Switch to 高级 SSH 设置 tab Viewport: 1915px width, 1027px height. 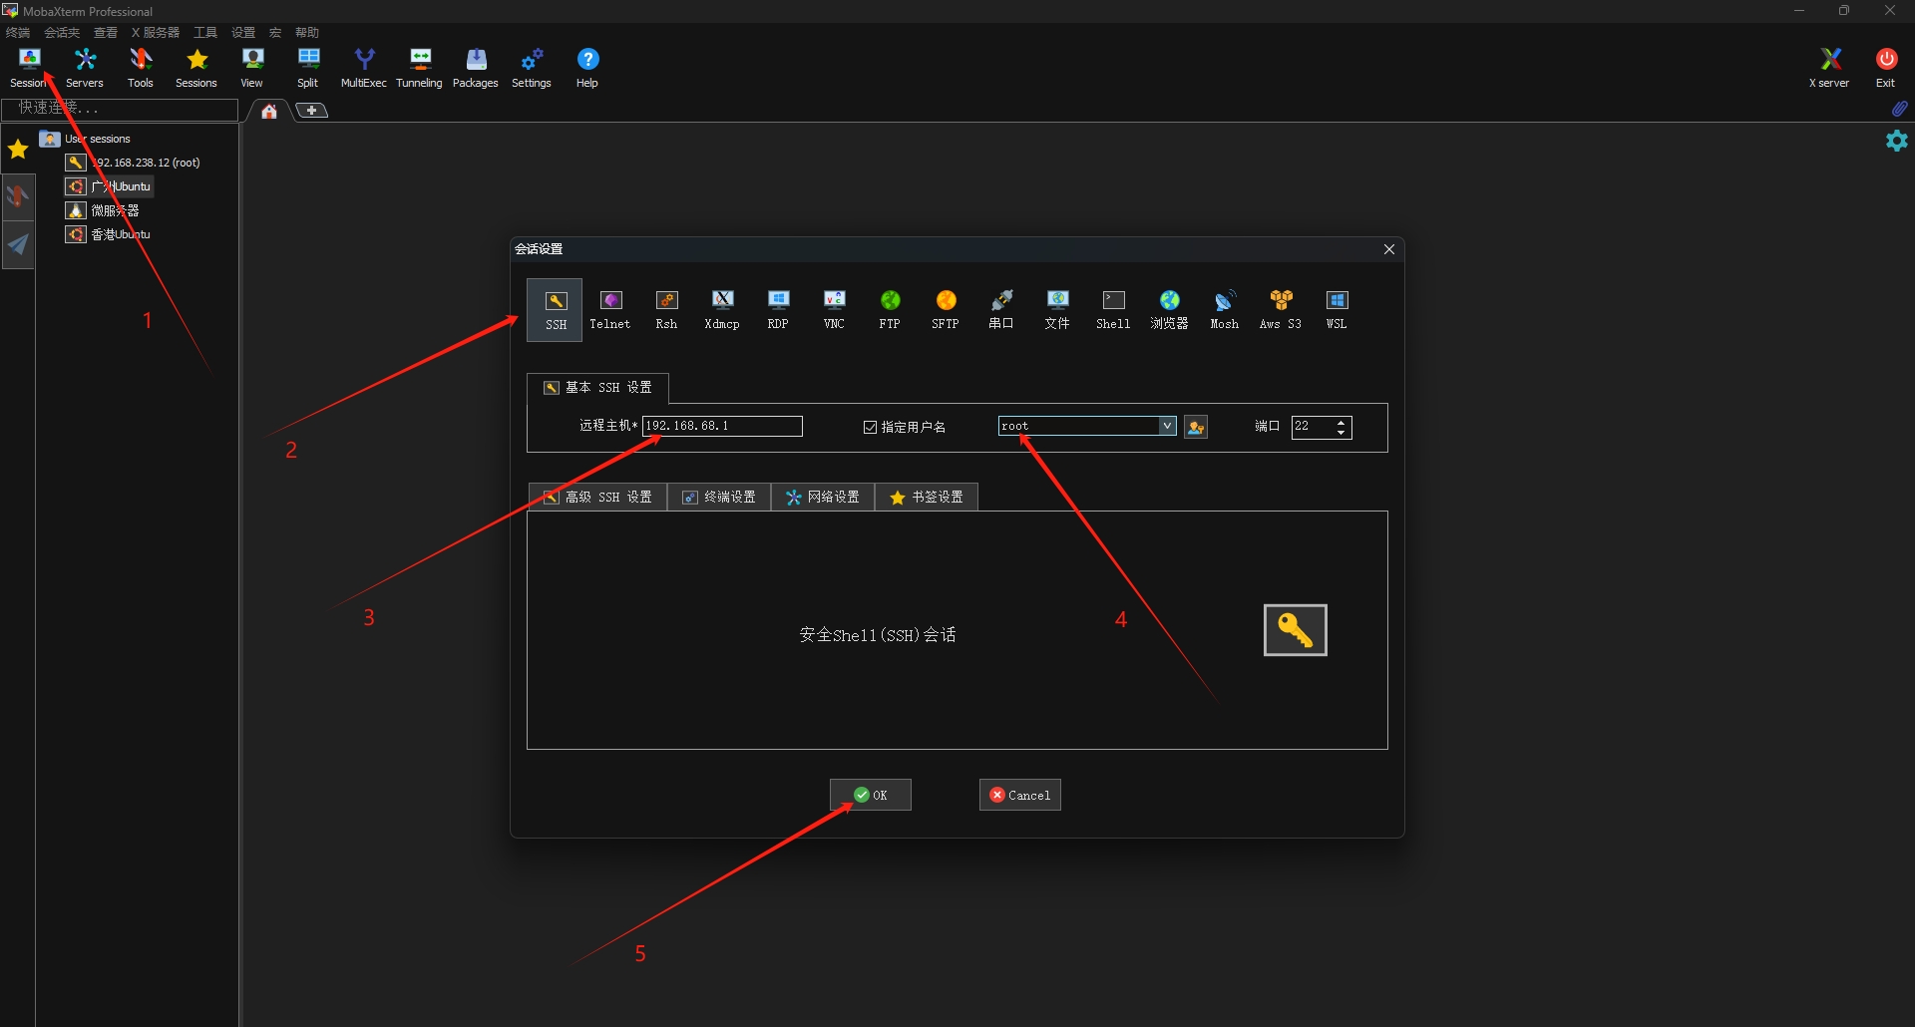click(597, 497)
